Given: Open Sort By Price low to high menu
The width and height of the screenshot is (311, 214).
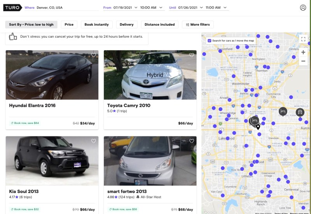Looking at the screenshot, I should click(31, 24).
